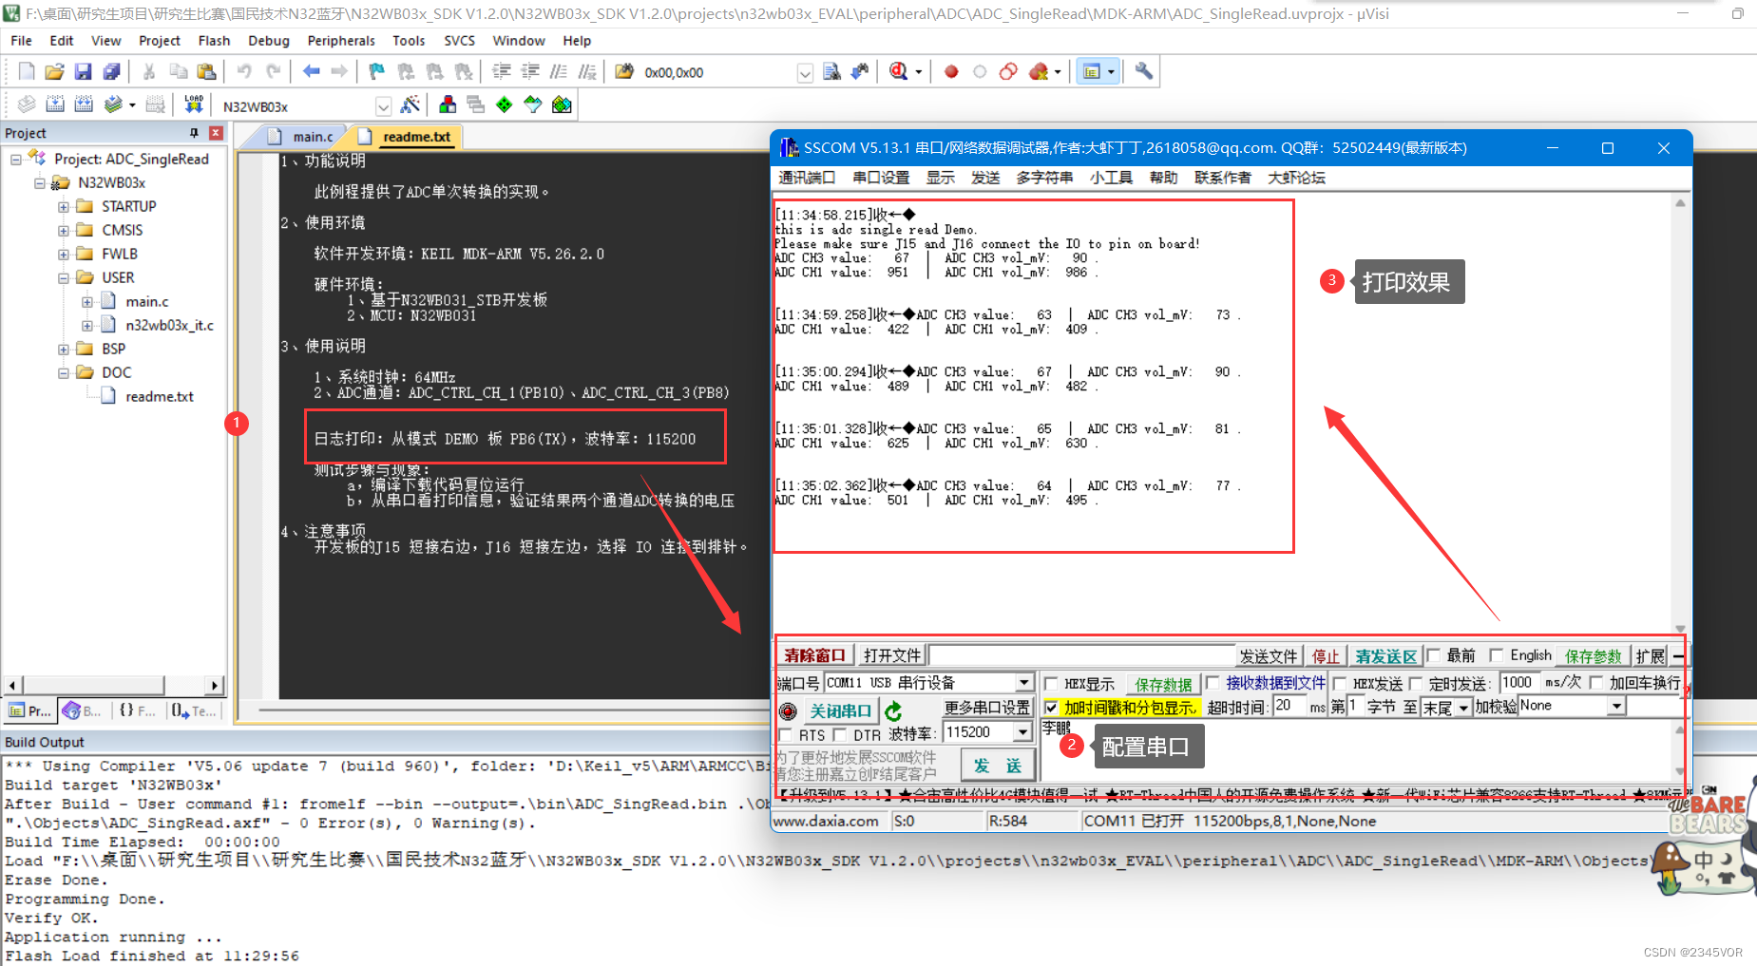Click the red port status indicator in SSCOM
Screen dimensions: 1757x966
[788, 710]
